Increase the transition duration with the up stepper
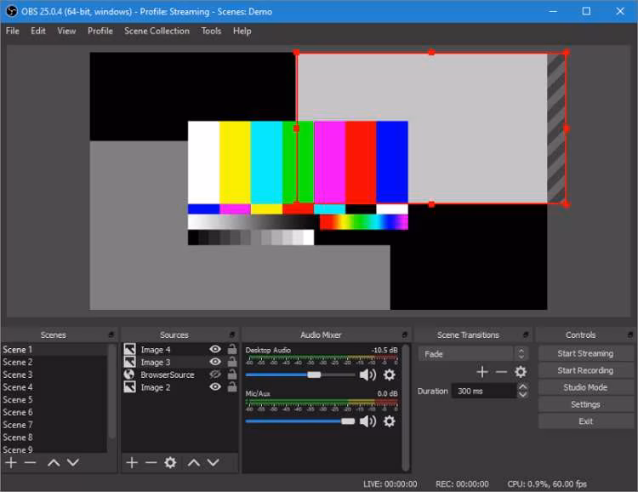The width and height of the screenshot is (638, 492). [x=523, y=387]
